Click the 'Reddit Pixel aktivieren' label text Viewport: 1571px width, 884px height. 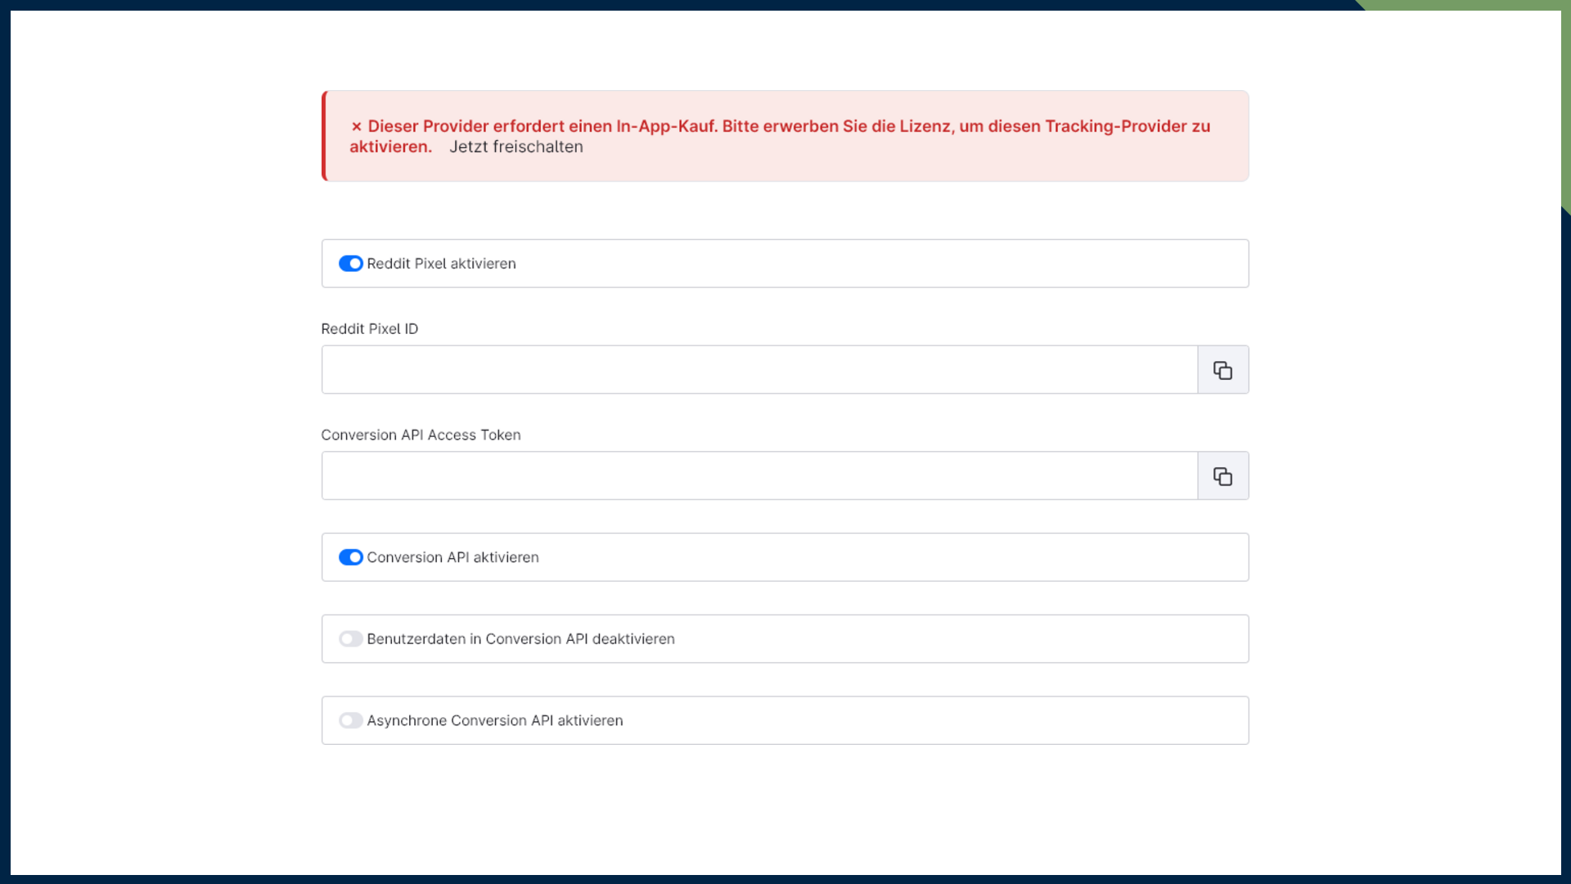(441, 264)
